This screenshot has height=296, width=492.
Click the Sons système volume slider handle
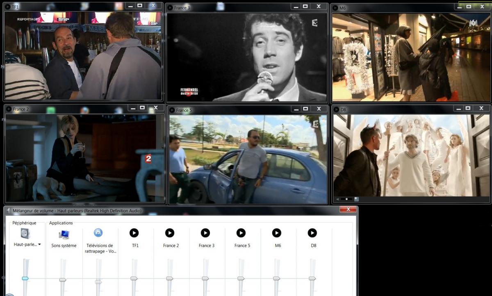click(x=63, y=280)
